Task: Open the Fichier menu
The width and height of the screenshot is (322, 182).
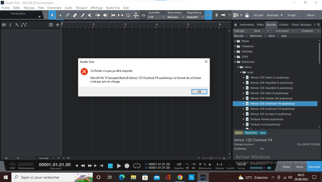Action: coord(6,8)
